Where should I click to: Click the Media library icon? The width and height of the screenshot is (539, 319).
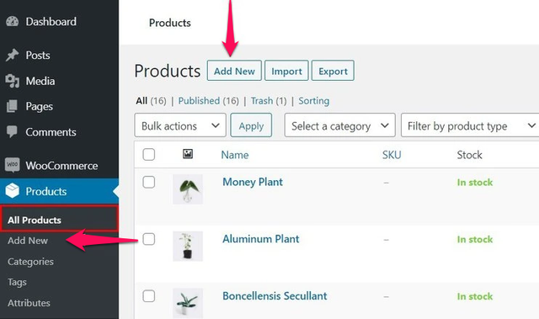[x=13, y=81]
